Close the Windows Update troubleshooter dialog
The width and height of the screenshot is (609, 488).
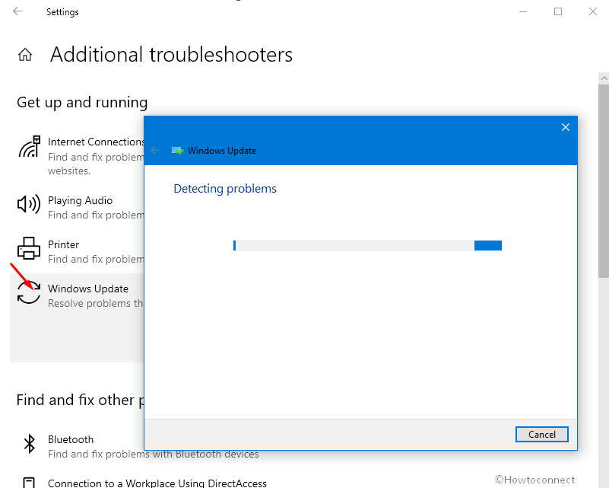click(566, 127)
